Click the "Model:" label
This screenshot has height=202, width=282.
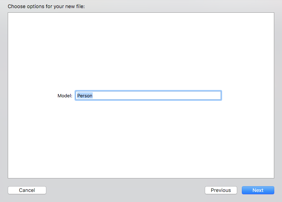[x=65, y=95]
